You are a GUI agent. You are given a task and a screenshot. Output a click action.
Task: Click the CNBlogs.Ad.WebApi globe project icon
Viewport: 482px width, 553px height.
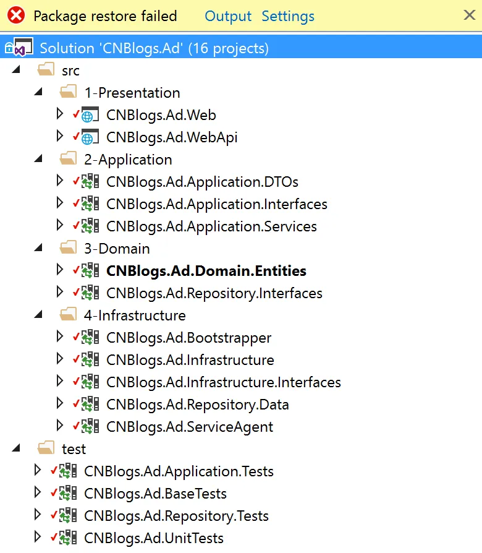click(90, 137)
